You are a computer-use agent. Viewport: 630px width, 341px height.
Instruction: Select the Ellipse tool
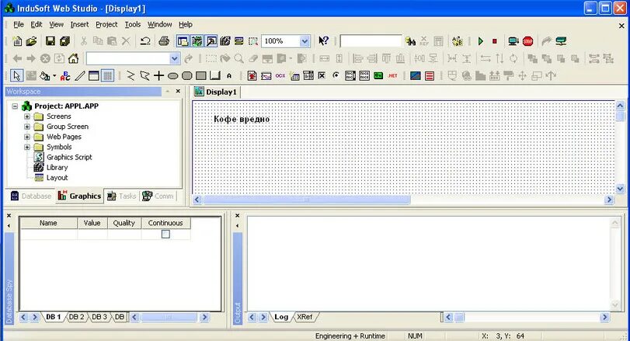[x=172, y=75]
